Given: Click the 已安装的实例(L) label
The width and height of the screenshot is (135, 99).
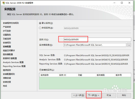Looking at the screenshot, I should pyautogui.click(x=47, y=70).
